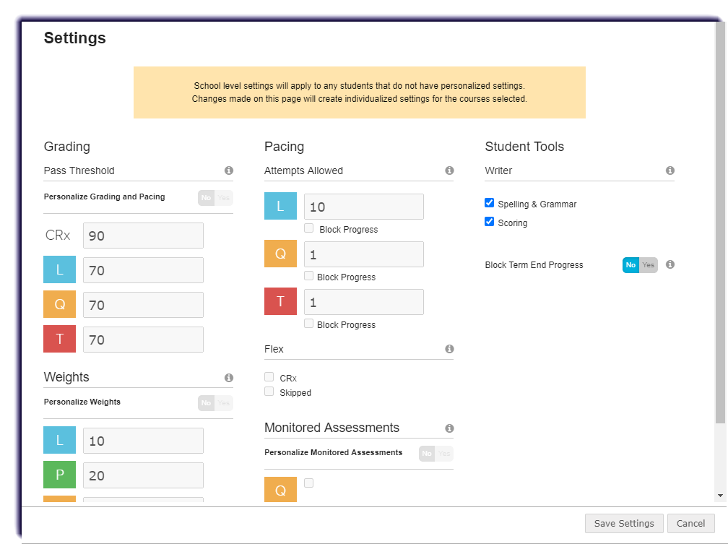The width and height of the screenshot is (728, 544).
Task: Uncheck the Scoring option under Writer
Action: click(x=490, y=222)
